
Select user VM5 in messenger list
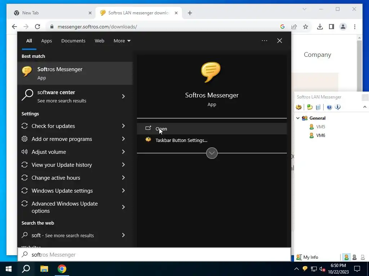click(x=320, y=127)
